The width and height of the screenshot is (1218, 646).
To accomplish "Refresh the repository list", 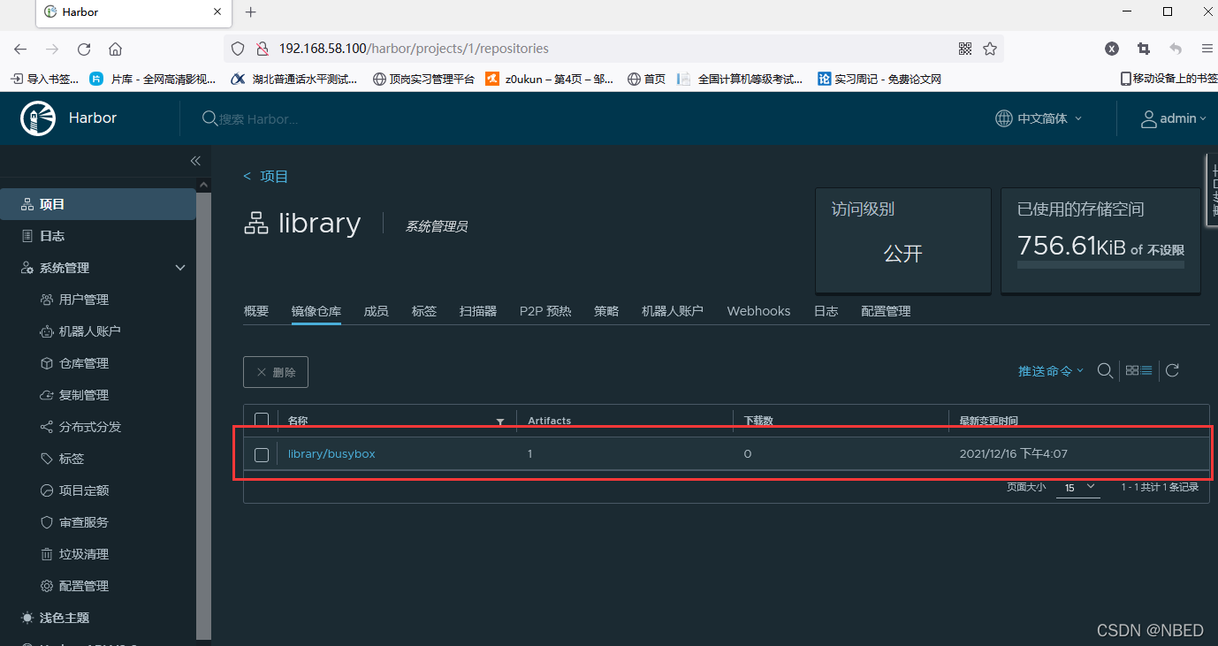I will tap(1172, 370).
